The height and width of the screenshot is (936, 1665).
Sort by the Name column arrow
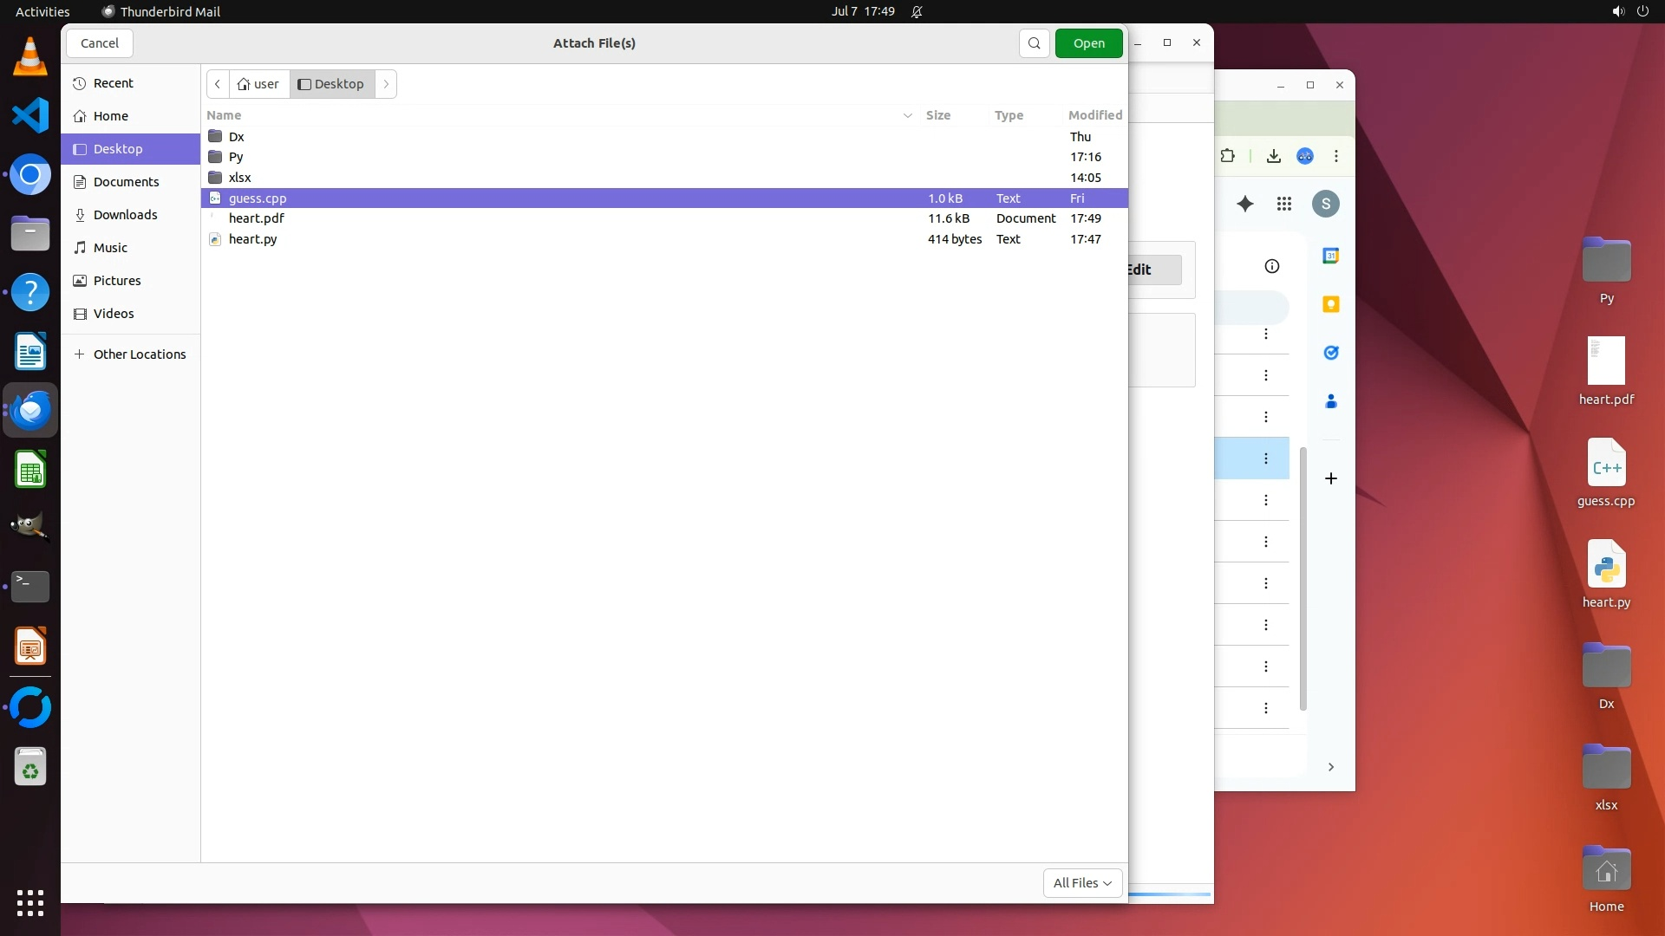[x=907, y=115]
